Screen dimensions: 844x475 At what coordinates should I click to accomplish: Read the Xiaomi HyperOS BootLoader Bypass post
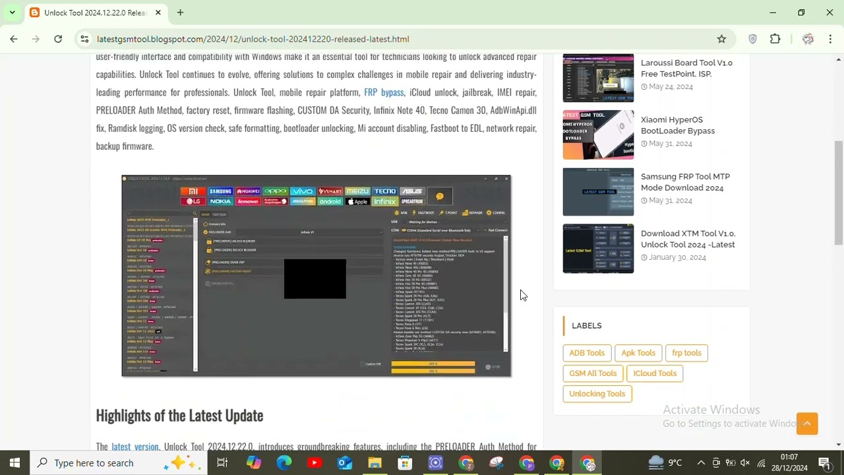678,125
